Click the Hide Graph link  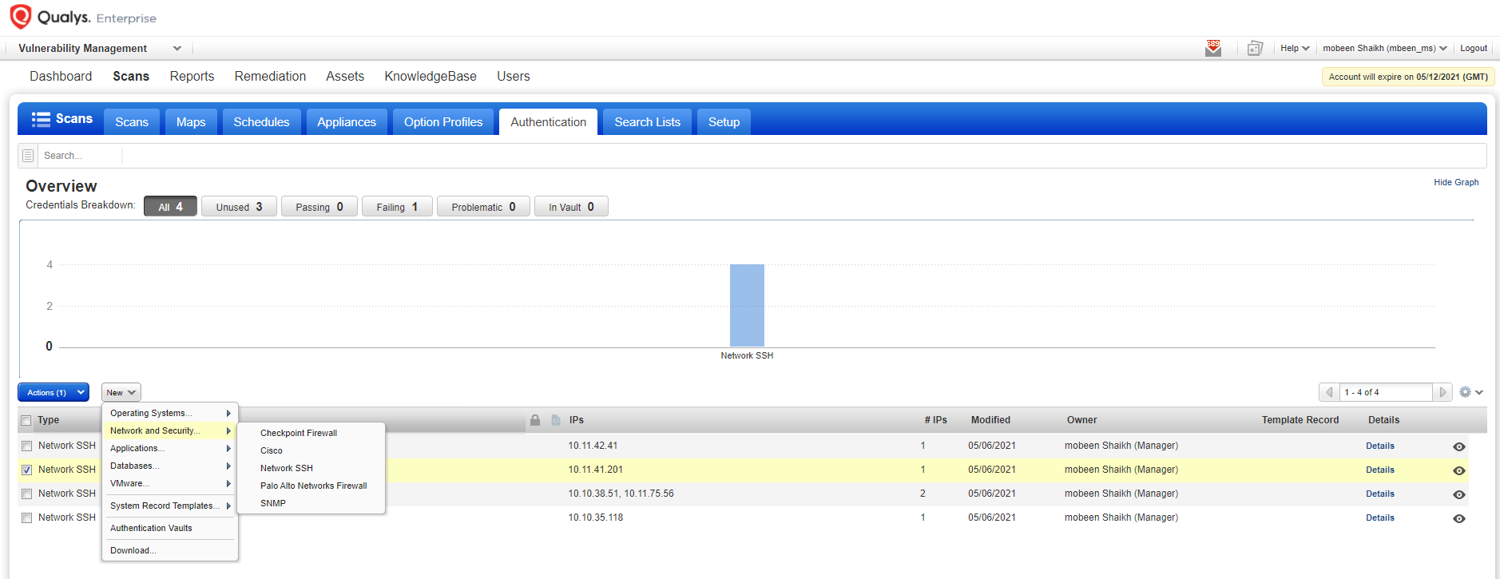pyautogui.click(x=1455, y=183)
